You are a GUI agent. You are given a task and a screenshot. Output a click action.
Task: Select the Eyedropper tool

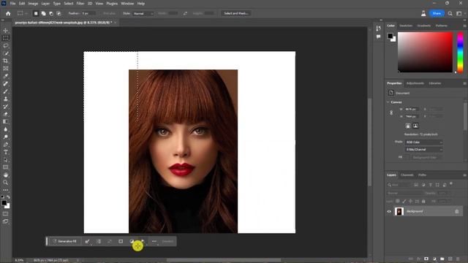5,76
